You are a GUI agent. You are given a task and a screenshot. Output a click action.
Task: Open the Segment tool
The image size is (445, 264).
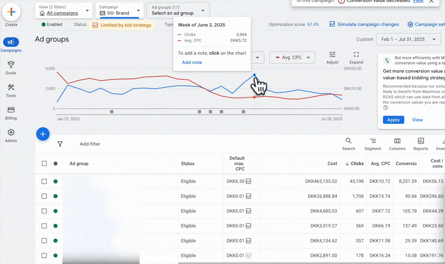(x=372, y=141)
